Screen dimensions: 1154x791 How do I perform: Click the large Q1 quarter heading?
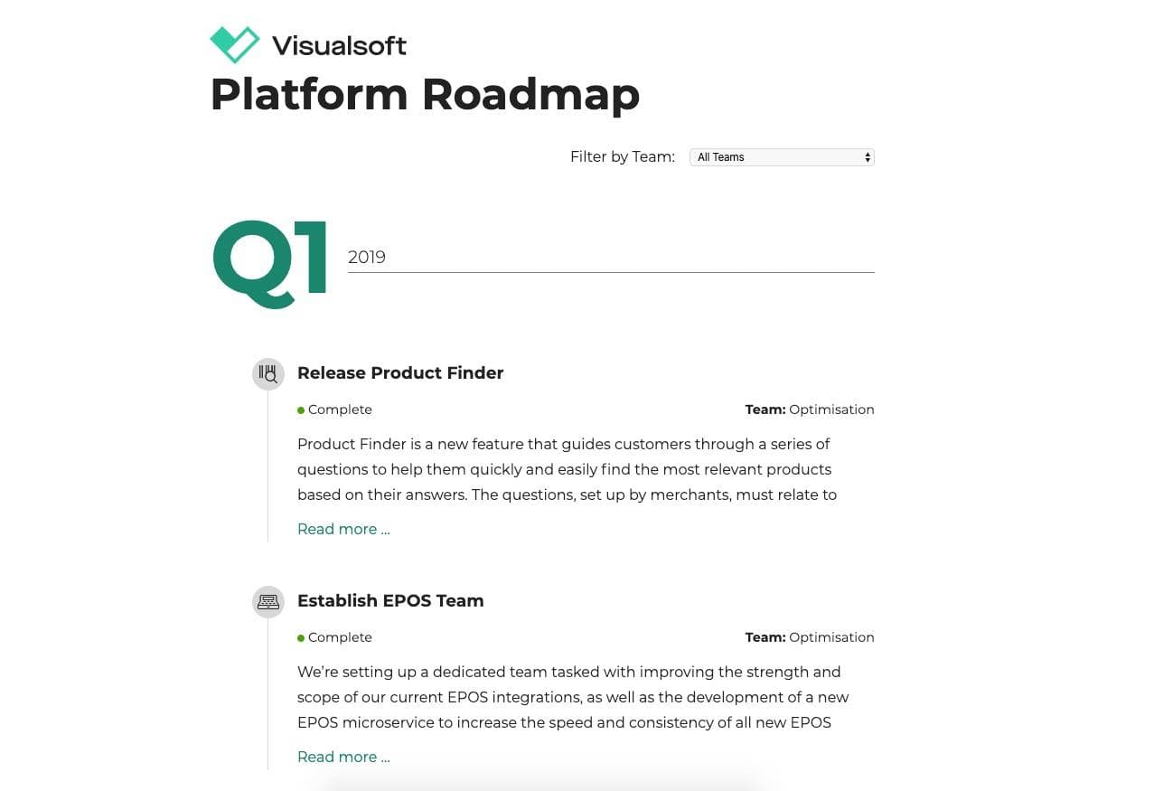coord(270,263)
